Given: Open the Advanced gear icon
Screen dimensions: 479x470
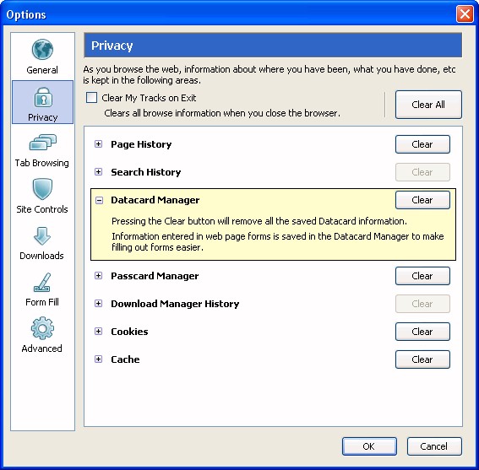Looking at the screenshot, I should pos(42,328).
